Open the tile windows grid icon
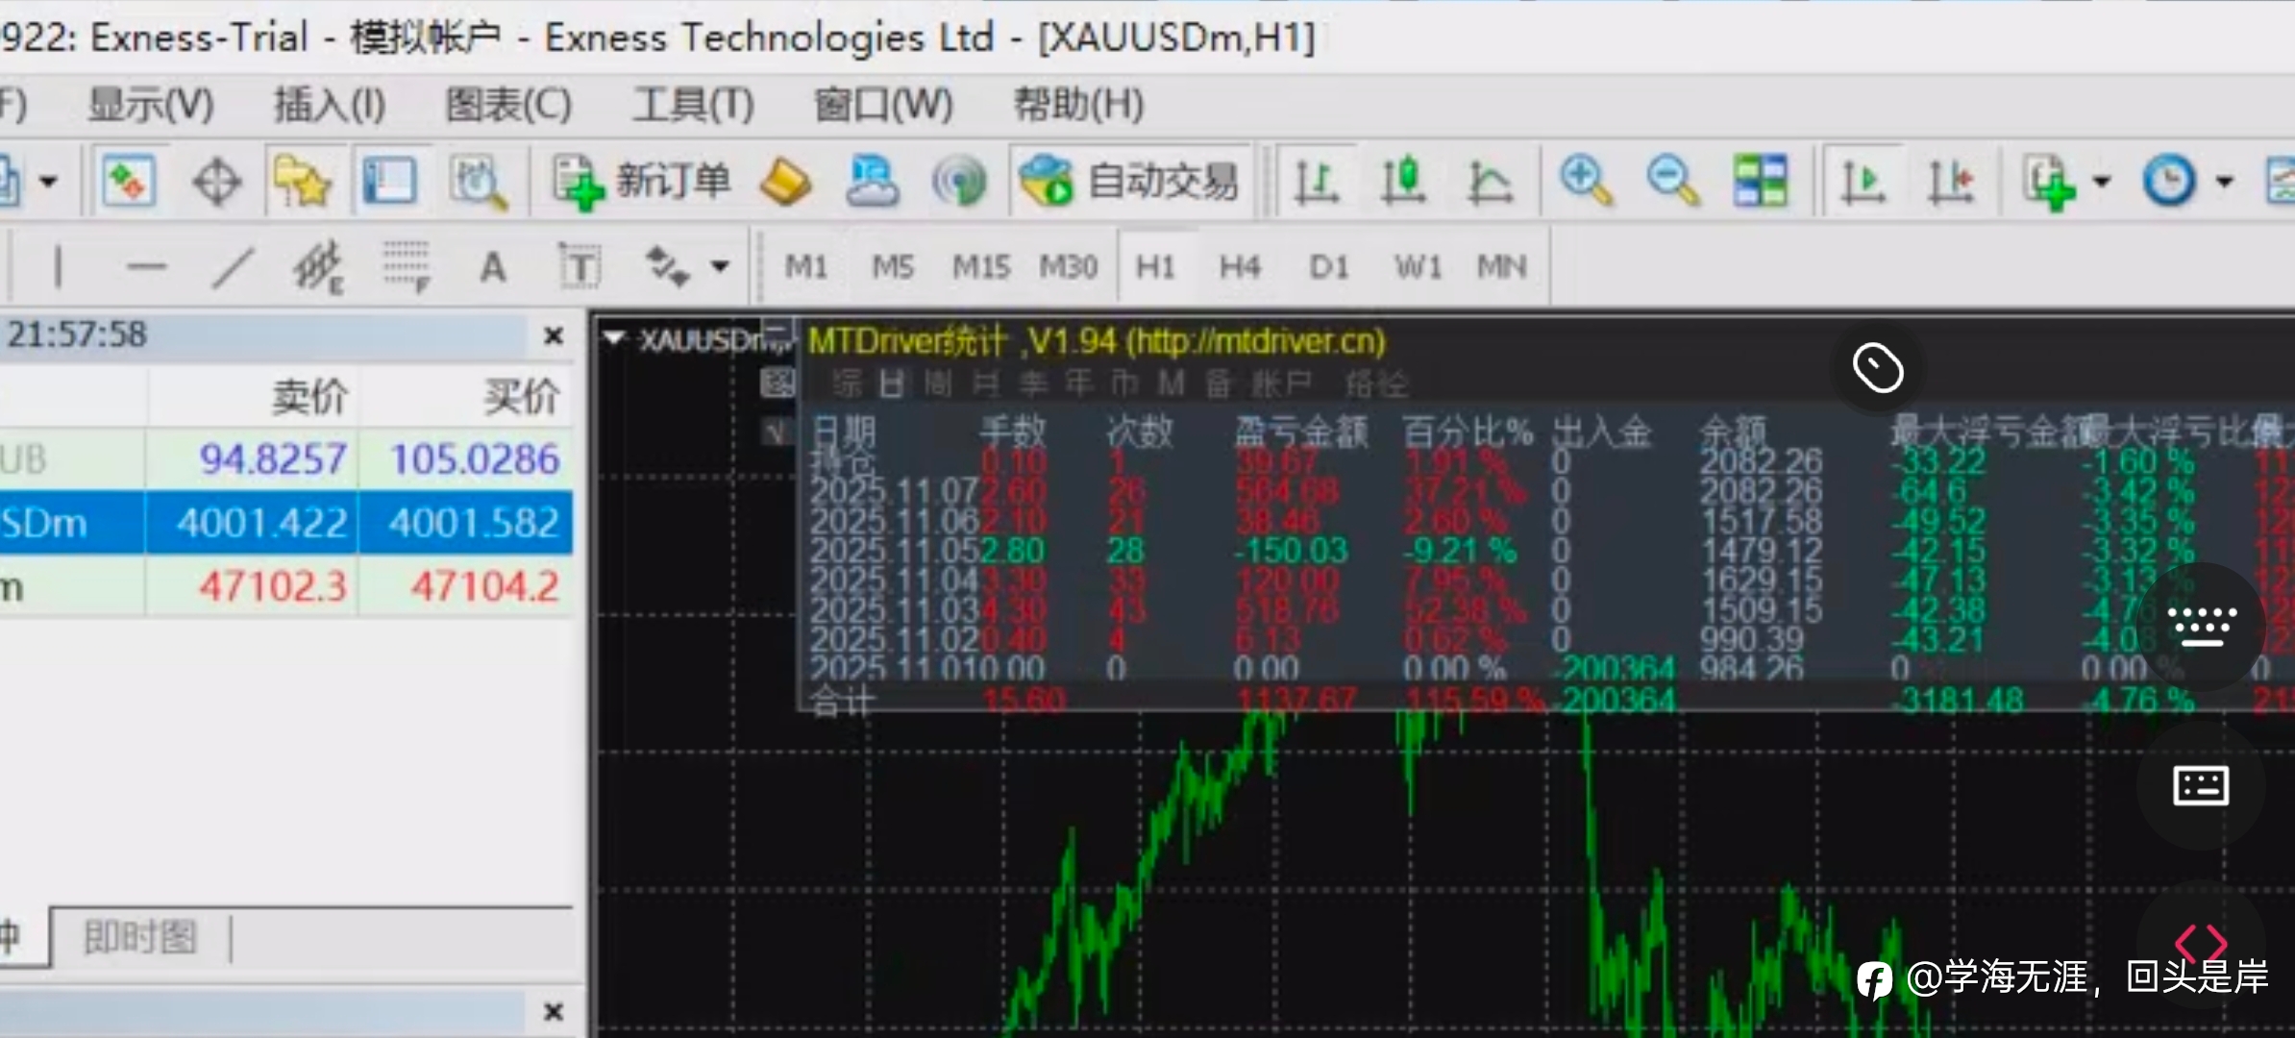Viewport: 2295px width, 1038px height. 1760,182
